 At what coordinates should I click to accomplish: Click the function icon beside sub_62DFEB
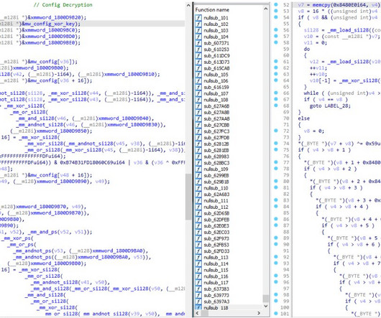coord(198,220)
